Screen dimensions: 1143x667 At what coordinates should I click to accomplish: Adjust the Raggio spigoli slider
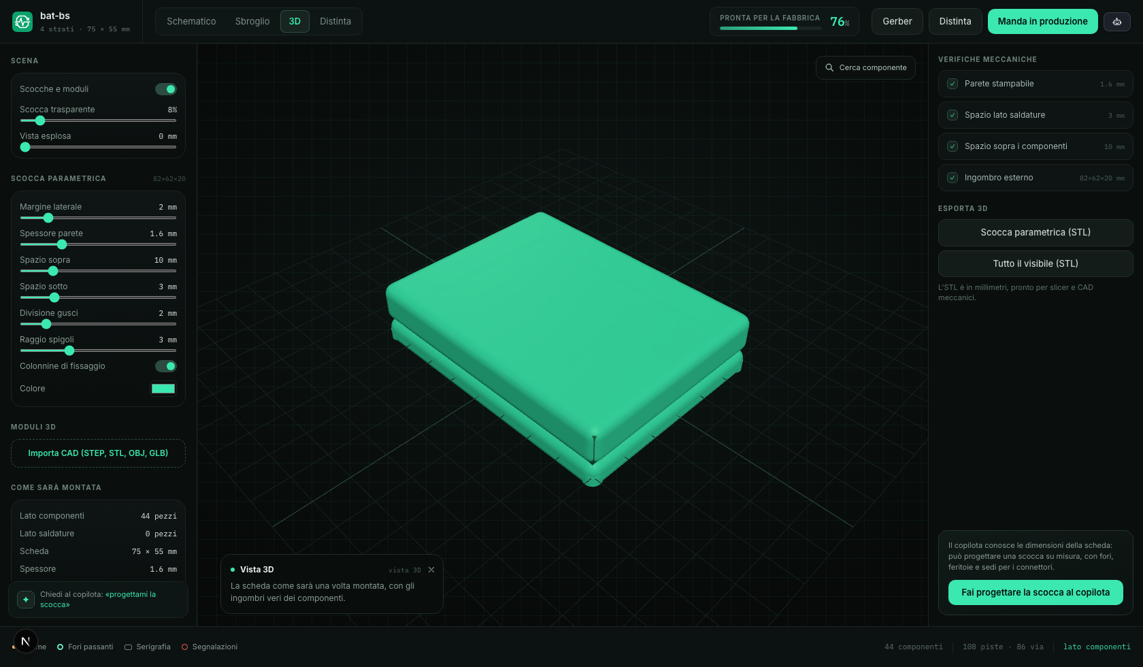[x=98, y=351]
